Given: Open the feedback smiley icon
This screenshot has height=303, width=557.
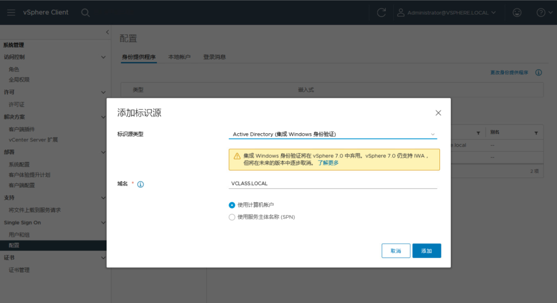Looking at the screenshot, I should 517,13.
